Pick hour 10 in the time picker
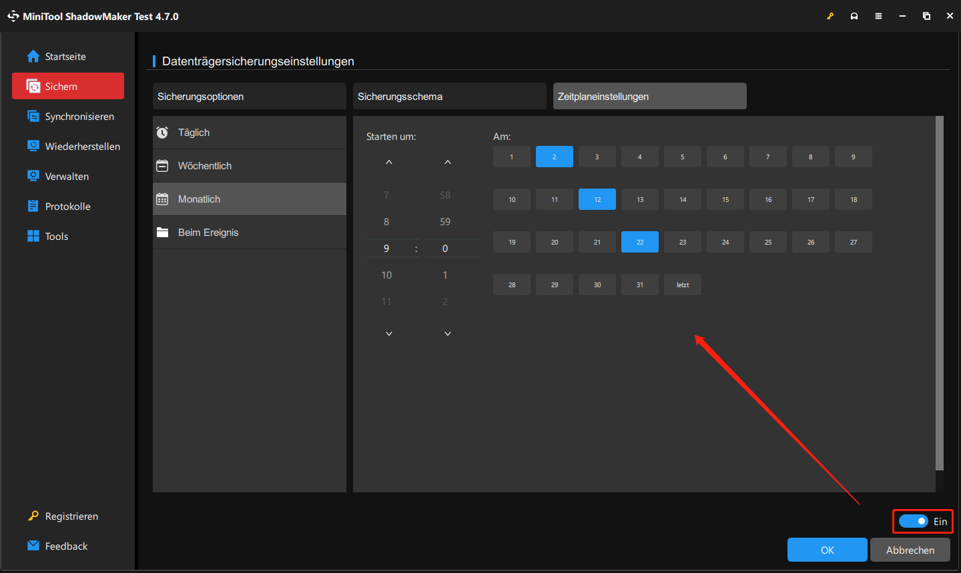 (386, 275)
